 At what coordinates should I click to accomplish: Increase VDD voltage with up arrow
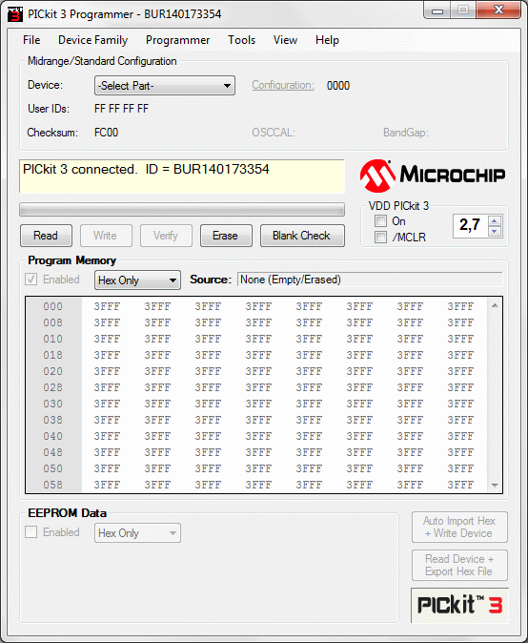point(495,221)
